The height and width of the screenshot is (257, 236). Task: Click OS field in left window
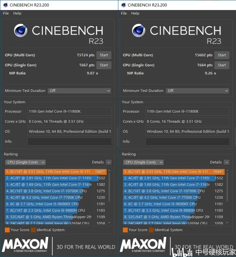[70, 131]
